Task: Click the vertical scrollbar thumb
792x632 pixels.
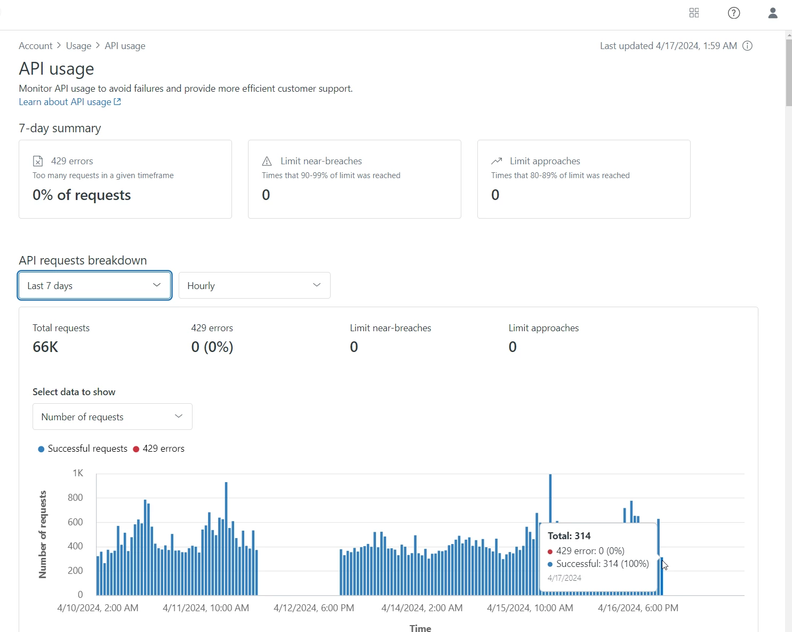Action: point(788,73)
